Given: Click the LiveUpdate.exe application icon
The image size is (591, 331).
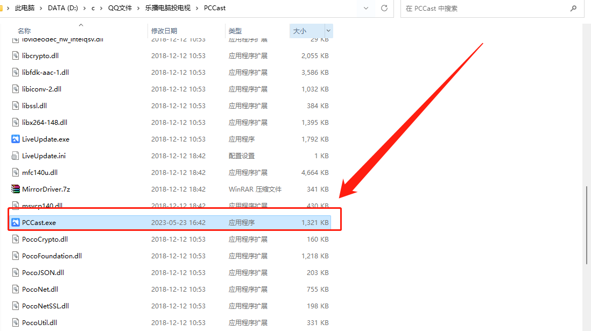Looking at the screenshot, I should pyautogui.click(x=15, y=139).
